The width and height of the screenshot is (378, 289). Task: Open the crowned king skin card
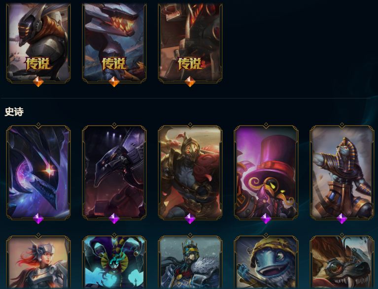[x=190, y=262]
